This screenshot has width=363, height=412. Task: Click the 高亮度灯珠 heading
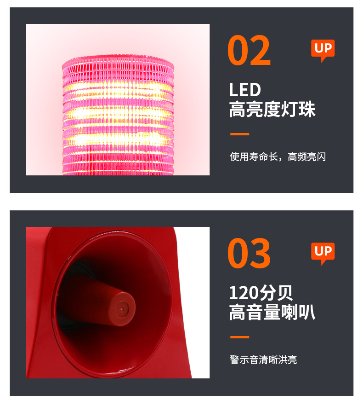point(272,109)
